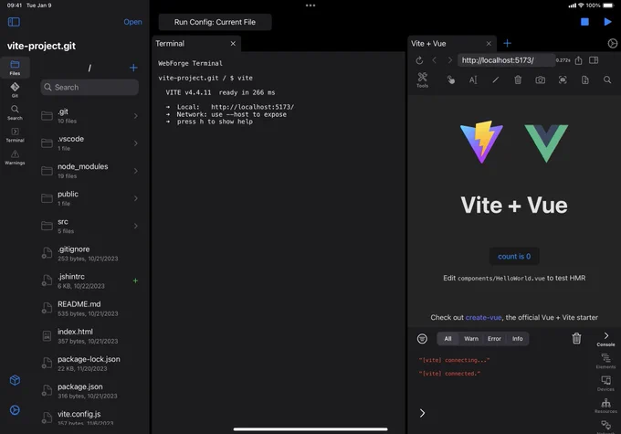Open the browser Tools menu
This screenshot has height=434, width=621.
click(422, 79)
